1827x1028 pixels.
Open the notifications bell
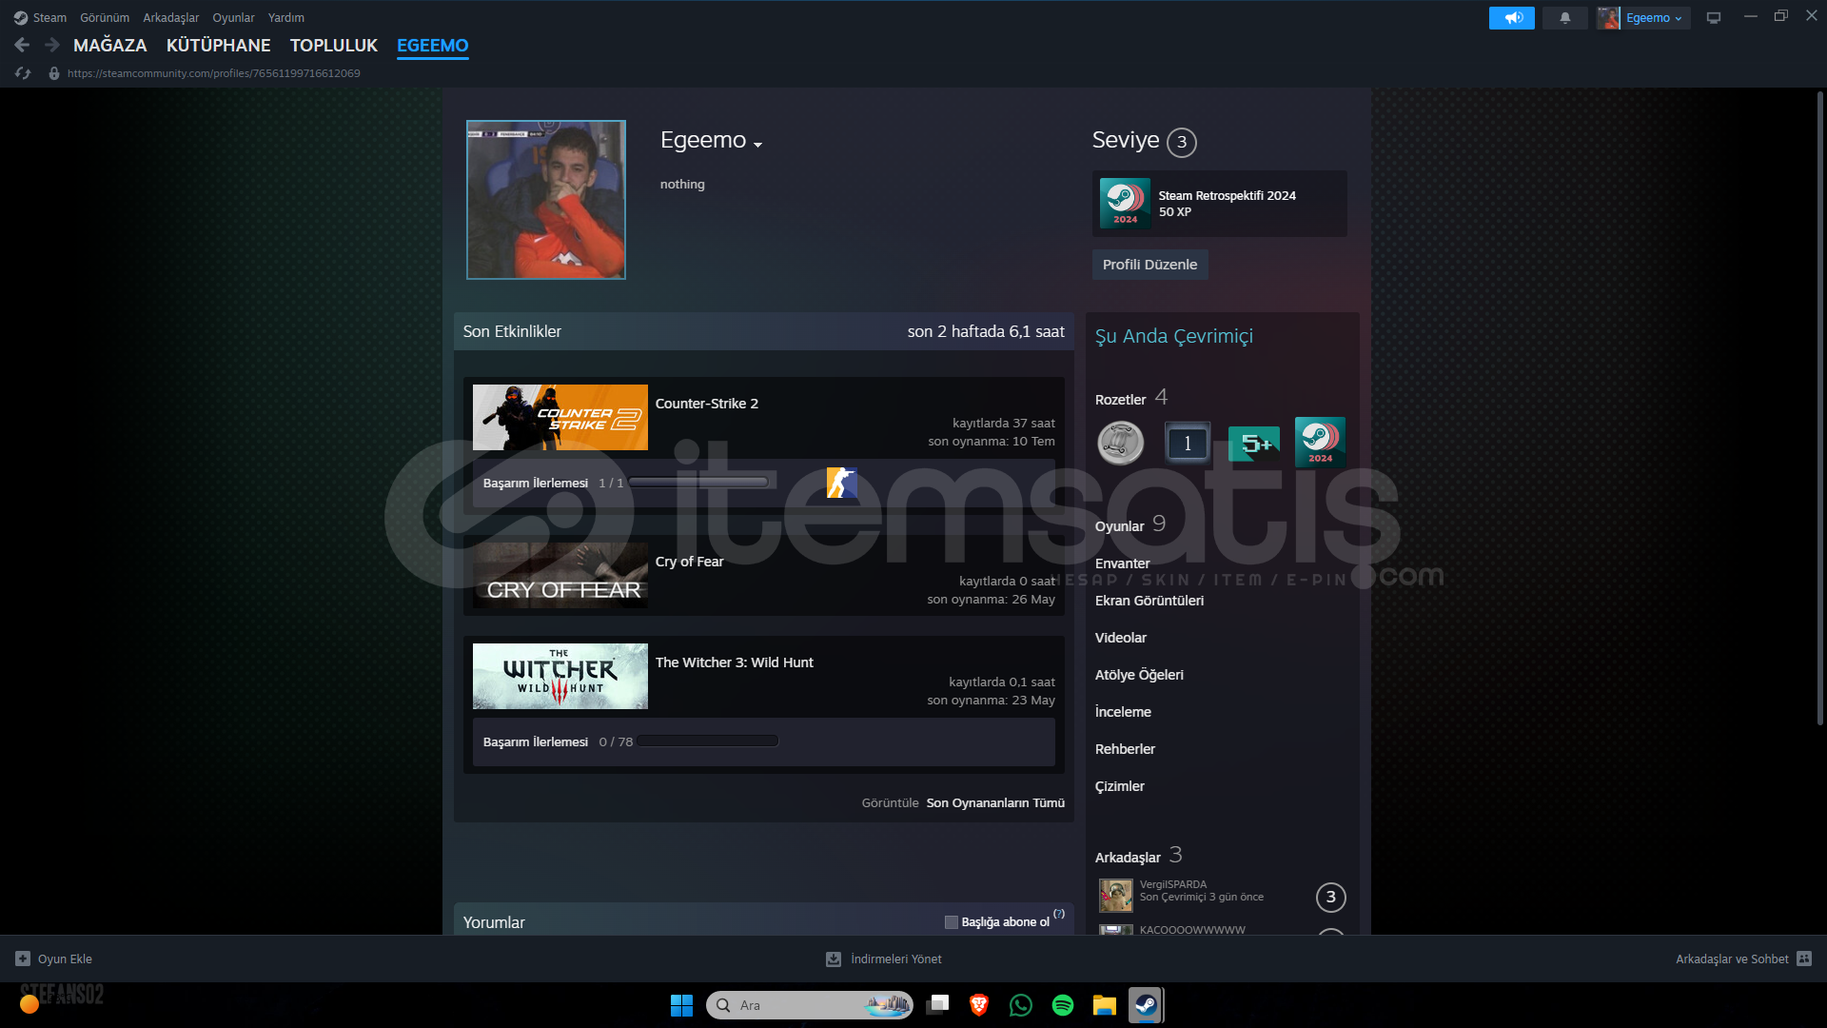(1564, 17)
